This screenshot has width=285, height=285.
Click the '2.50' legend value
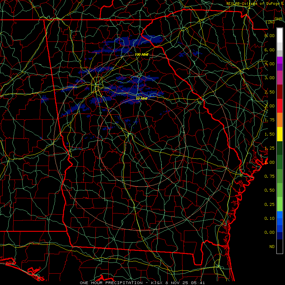[269, 92]
